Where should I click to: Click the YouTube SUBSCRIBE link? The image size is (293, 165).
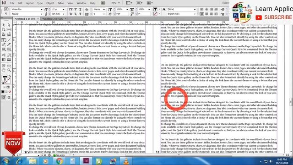tap(274, 17)
